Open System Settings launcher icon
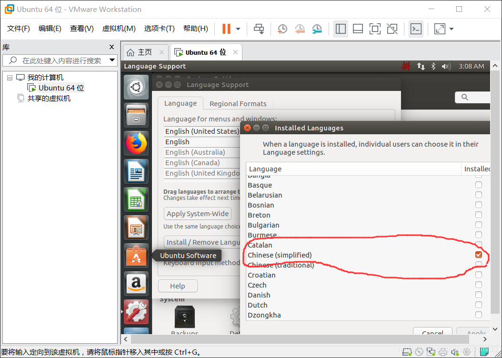The height and width of the screenshot is (358, 502). click(x=136, y=312)
